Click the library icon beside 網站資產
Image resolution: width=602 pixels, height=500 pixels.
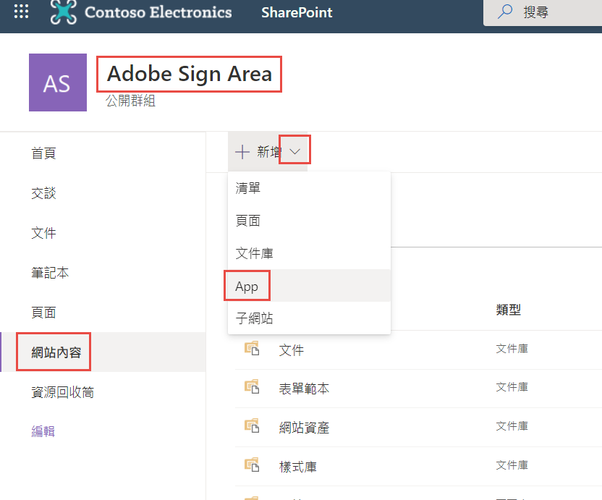[252, 427]
